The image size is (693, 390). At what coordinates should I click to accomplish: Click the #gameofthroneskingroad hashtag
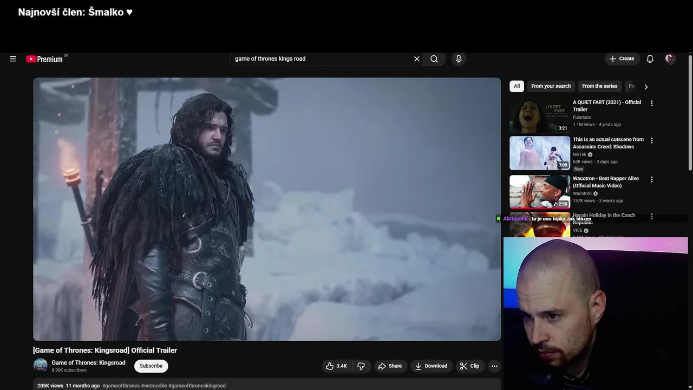[197, 386]
